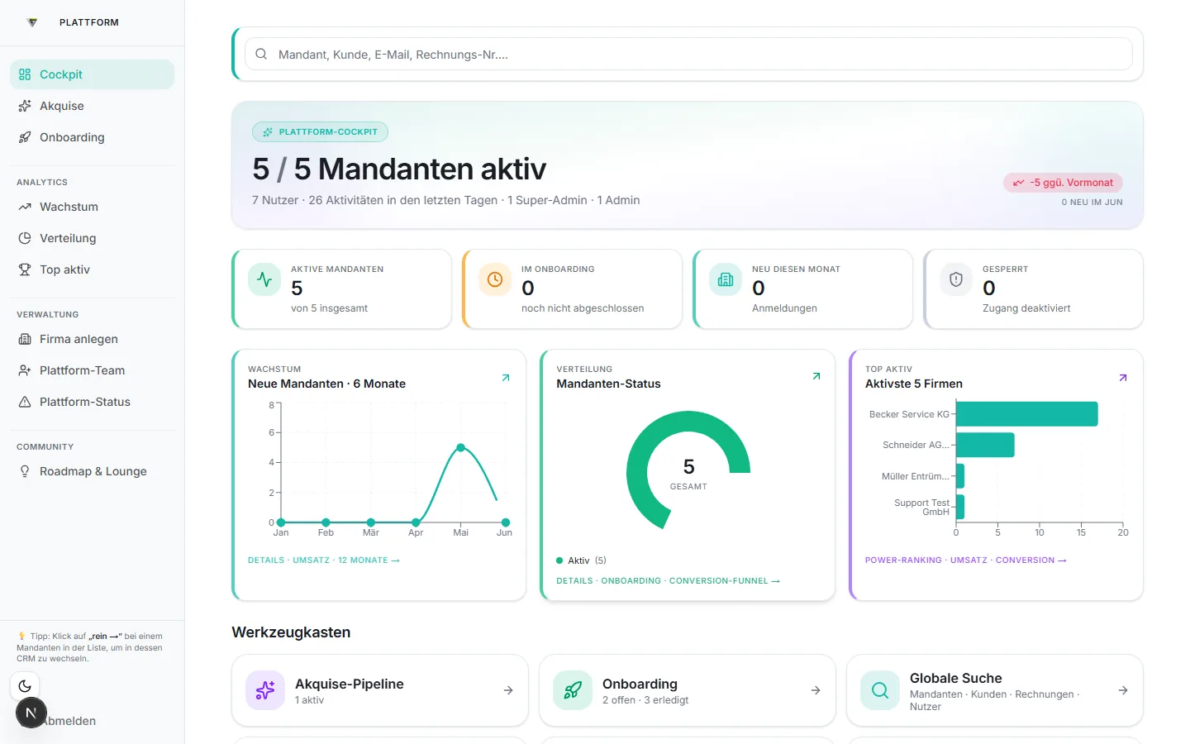Click the Becker Service KG bar
The image size is (1190, 744).
tap(1026, 414)
